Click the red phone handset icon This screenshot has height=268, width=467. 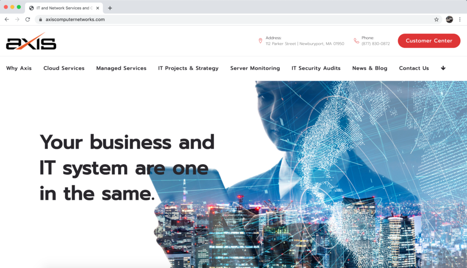(x=356, y=40)
